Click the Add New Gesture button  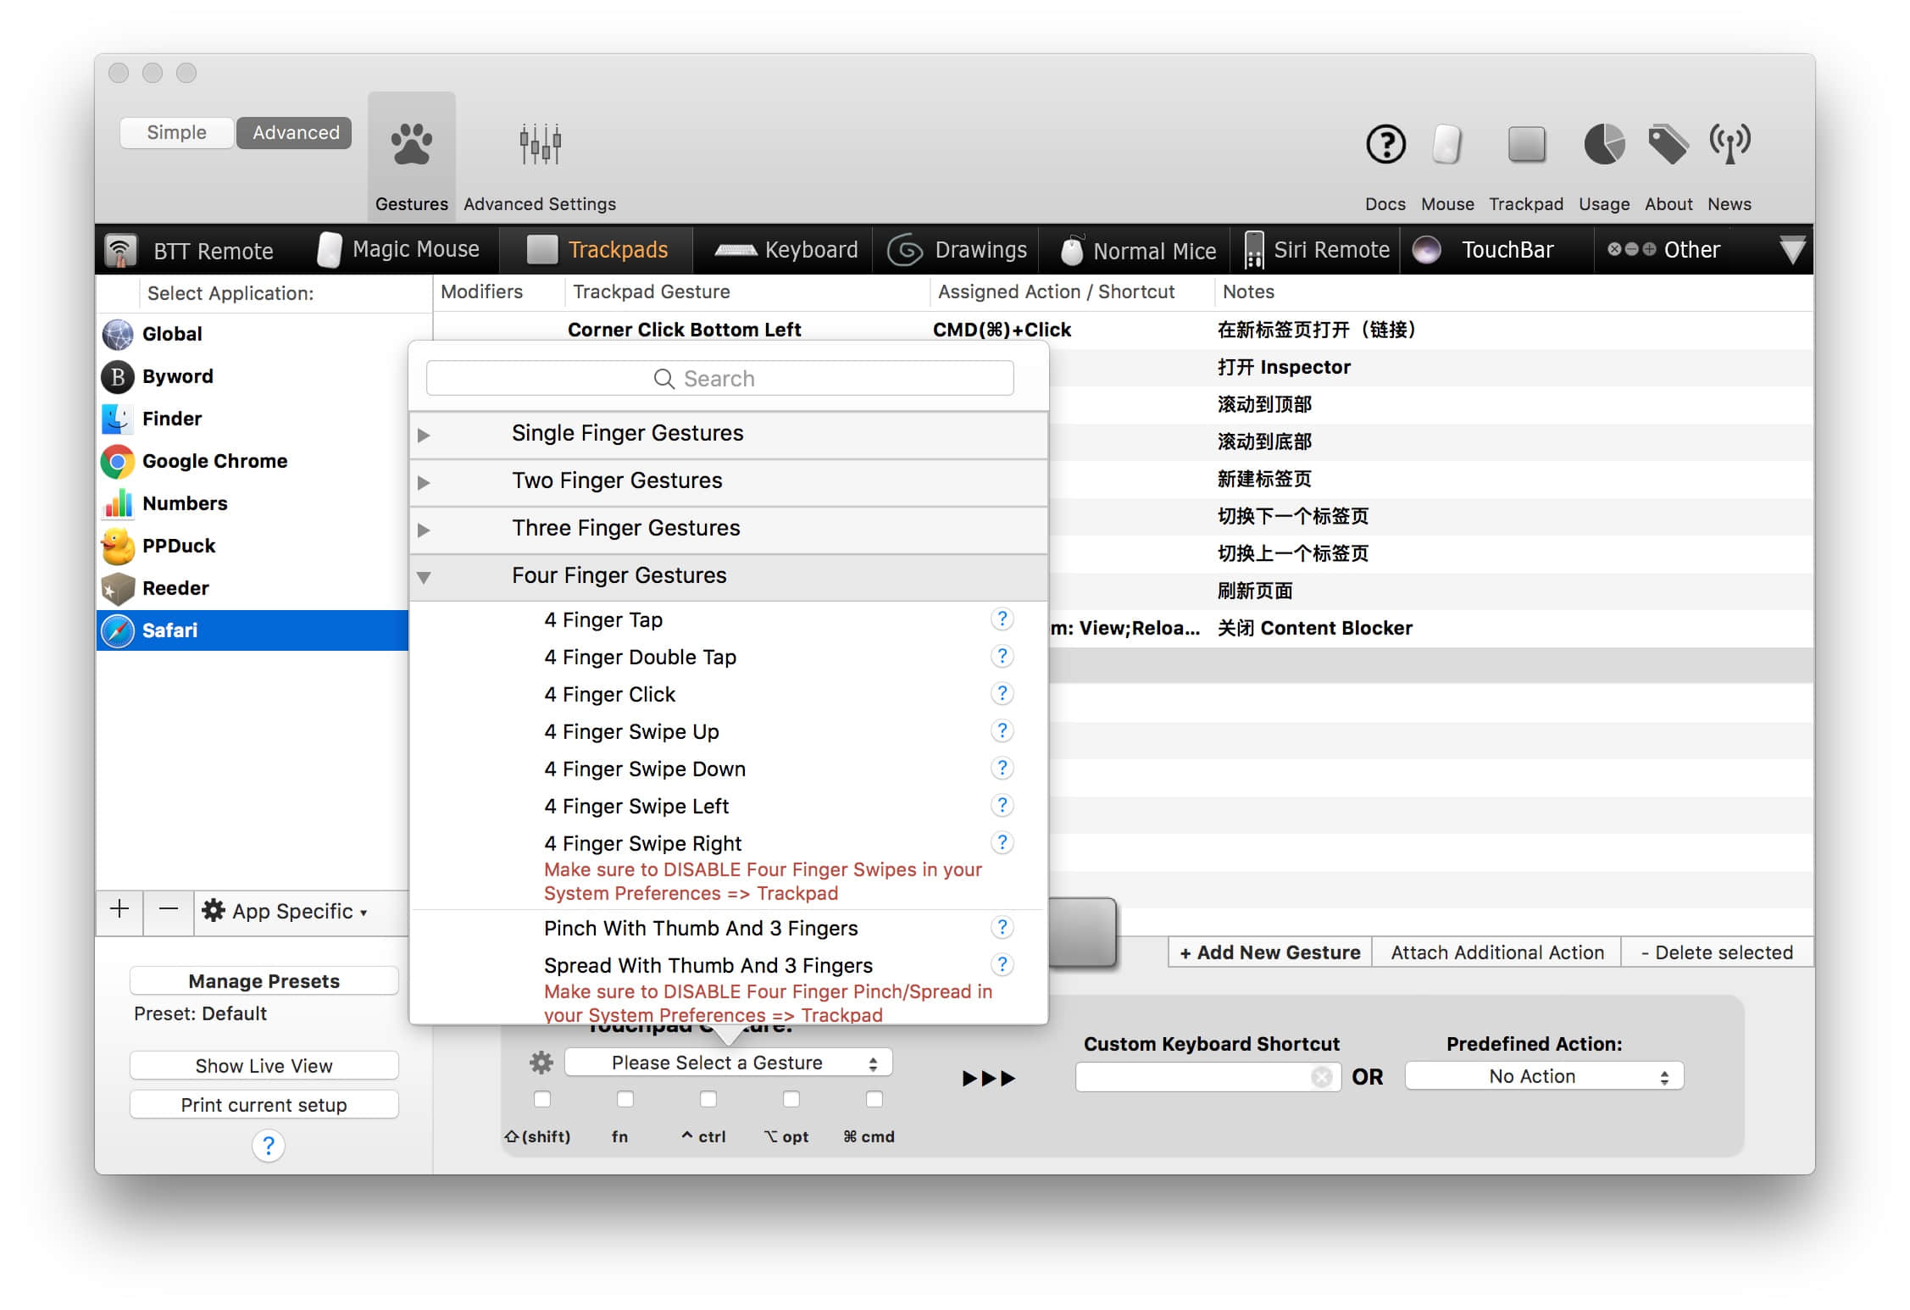tap(1269, 952)
